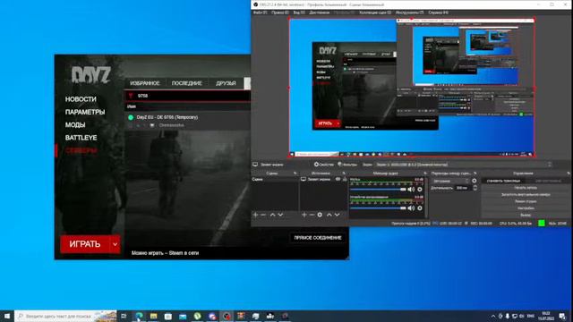Open the transition type dropdown in Scene Transitions
This screenshot has width=573, height=322.
450,181
